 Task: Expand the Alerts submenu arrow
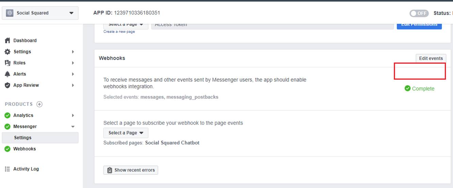[x=73, y=74]
